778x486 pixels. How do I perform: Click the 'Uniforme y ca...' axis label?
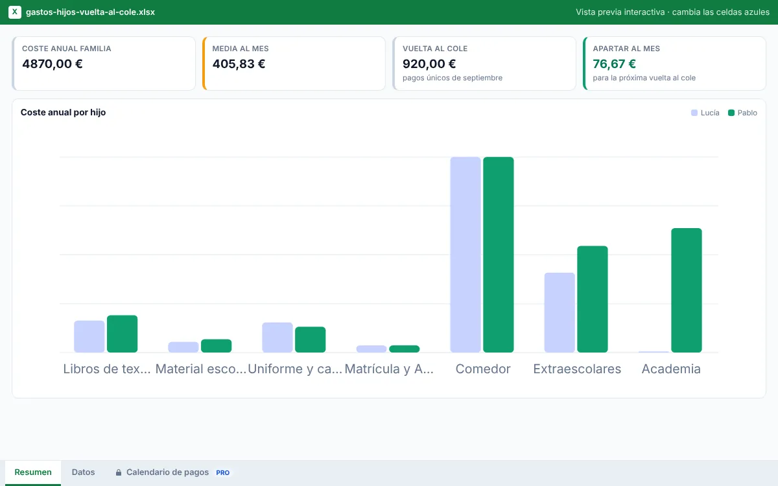click(x=295, y=369)
